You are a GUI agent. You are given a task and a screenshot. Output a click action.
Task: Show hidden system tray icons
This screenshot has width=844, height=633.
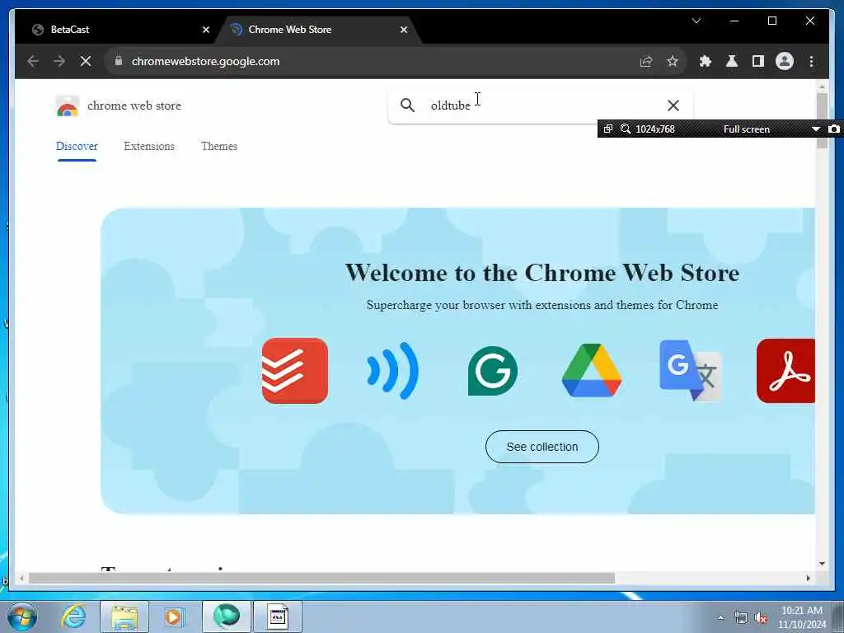720,617
